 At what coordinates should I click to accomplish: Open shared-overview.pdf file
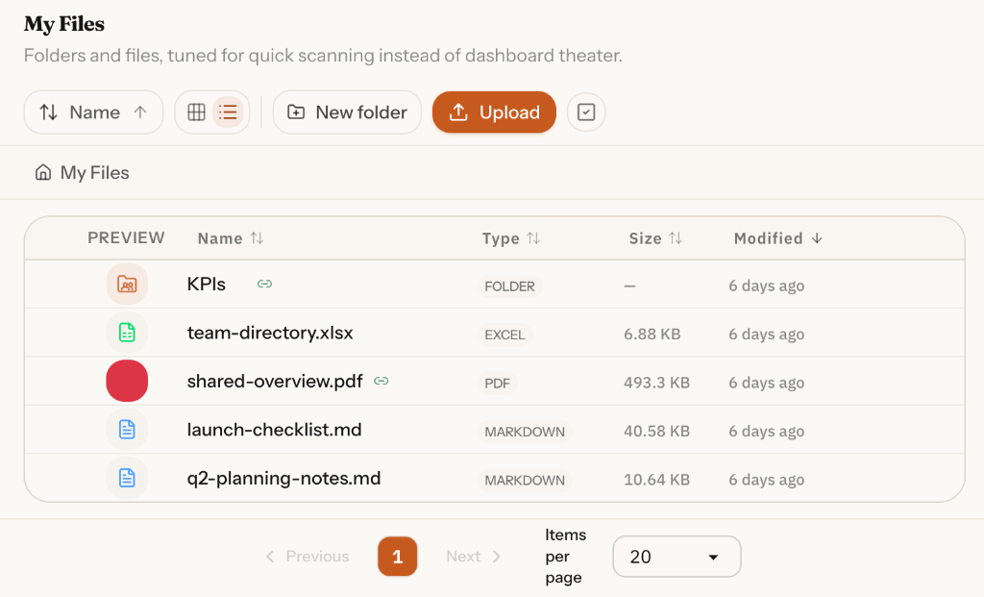[x=275, y=381]
